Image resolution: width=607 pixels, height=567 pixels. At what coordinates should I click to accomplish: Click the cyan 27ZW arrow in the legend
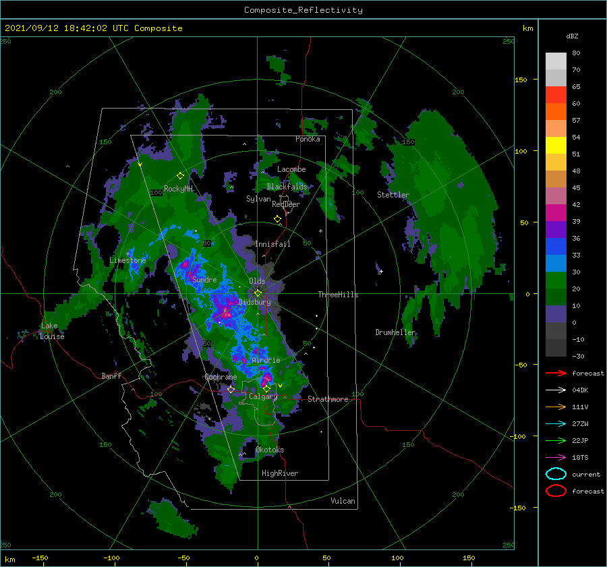tap(556, 423)
